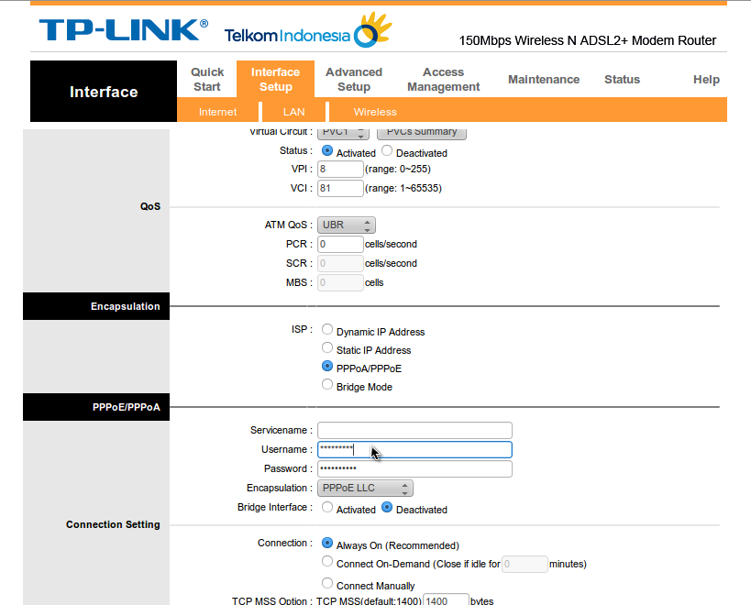Open the Maintenance menu

coord(543,80)
